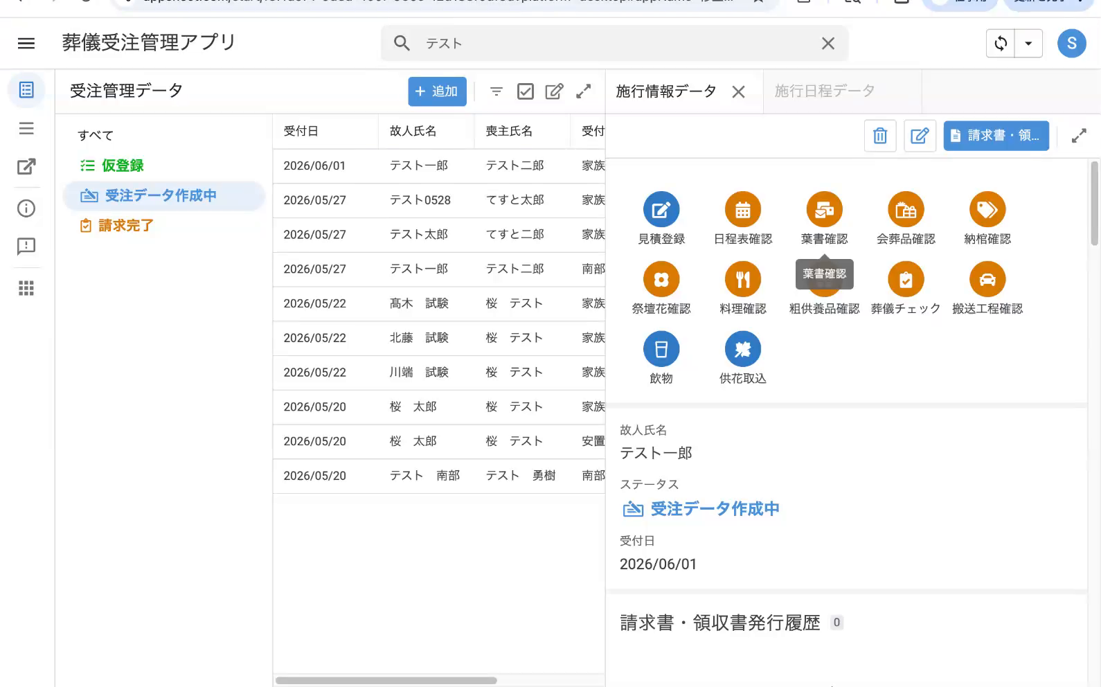This screenshot has width=1101, height=687.
Task: Open the 供花取込 action icon
Action: 743,349
